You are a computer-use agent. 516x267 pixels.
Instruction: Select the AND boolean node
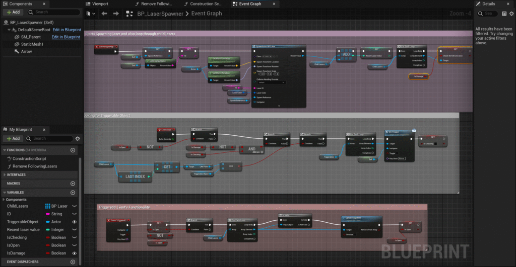pos(252,149)
